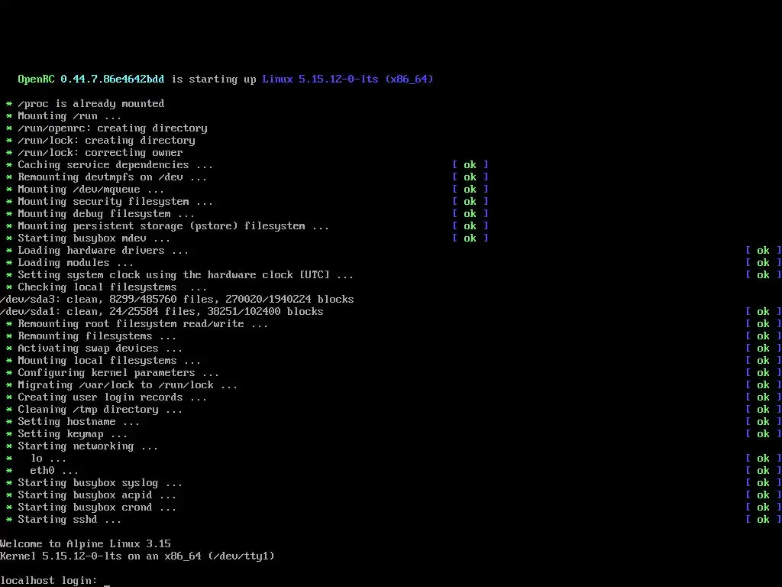Click version '0.44.7.86e4642bdd'

click(112, 79)
